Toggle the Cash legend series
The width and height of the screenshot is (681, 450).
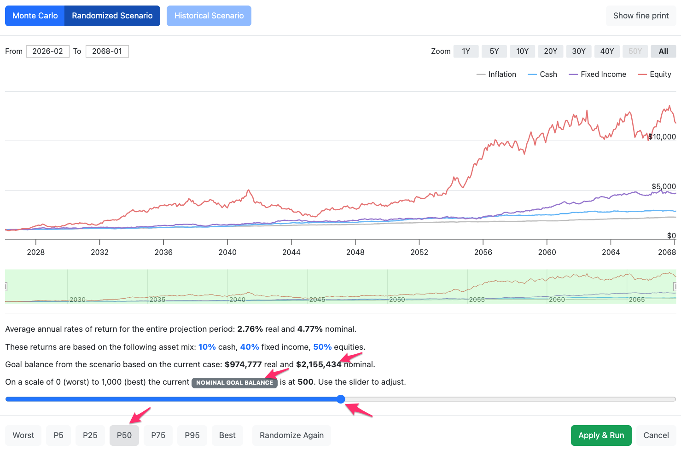pos(542,74)
